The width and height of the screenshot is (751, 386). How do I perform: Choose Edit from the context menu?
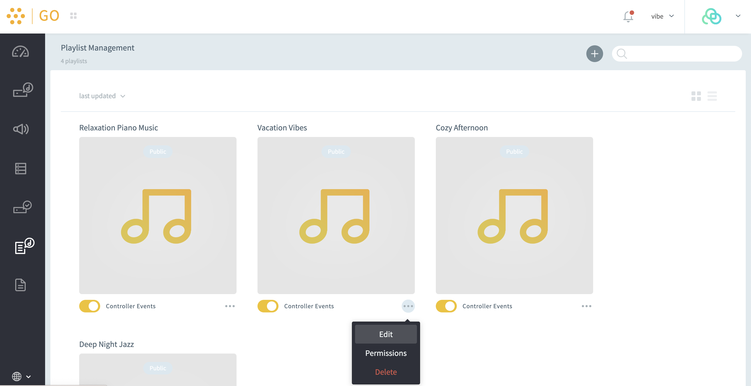point(385,334)
